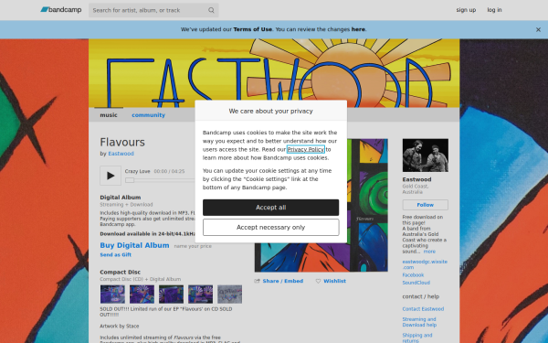The width and height of the screenshot is (548, 343).
Task: Click the 'Artwork by Stace' text
Action: 120,327
